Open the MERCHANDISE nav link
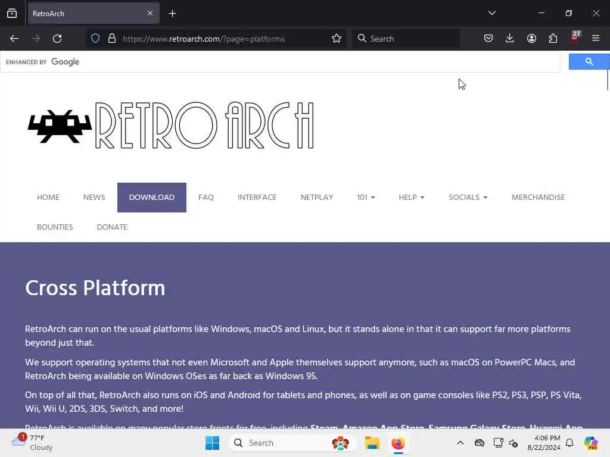 click(539, 198)
